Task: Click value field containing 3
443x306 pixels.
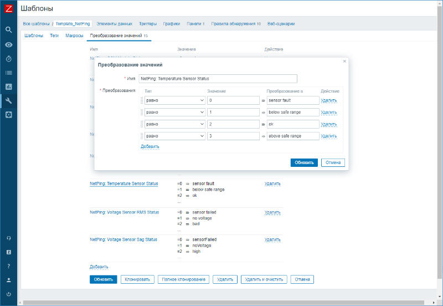Action: tap(233, 136)
